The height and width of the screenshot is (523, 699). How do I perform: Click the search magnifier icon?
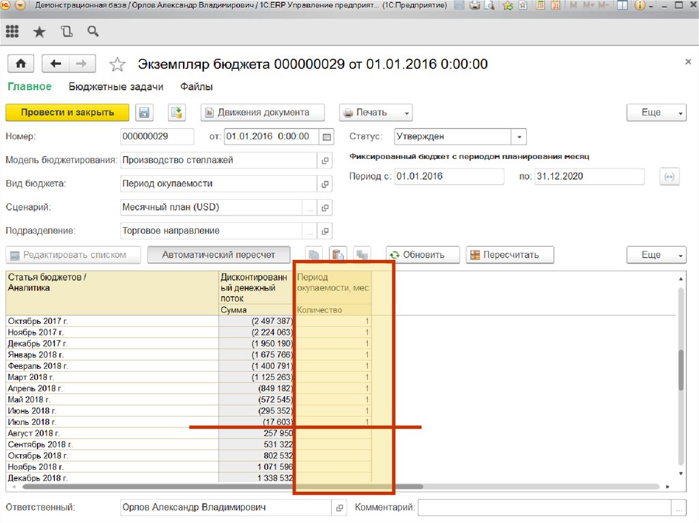[x=93, y=31]
